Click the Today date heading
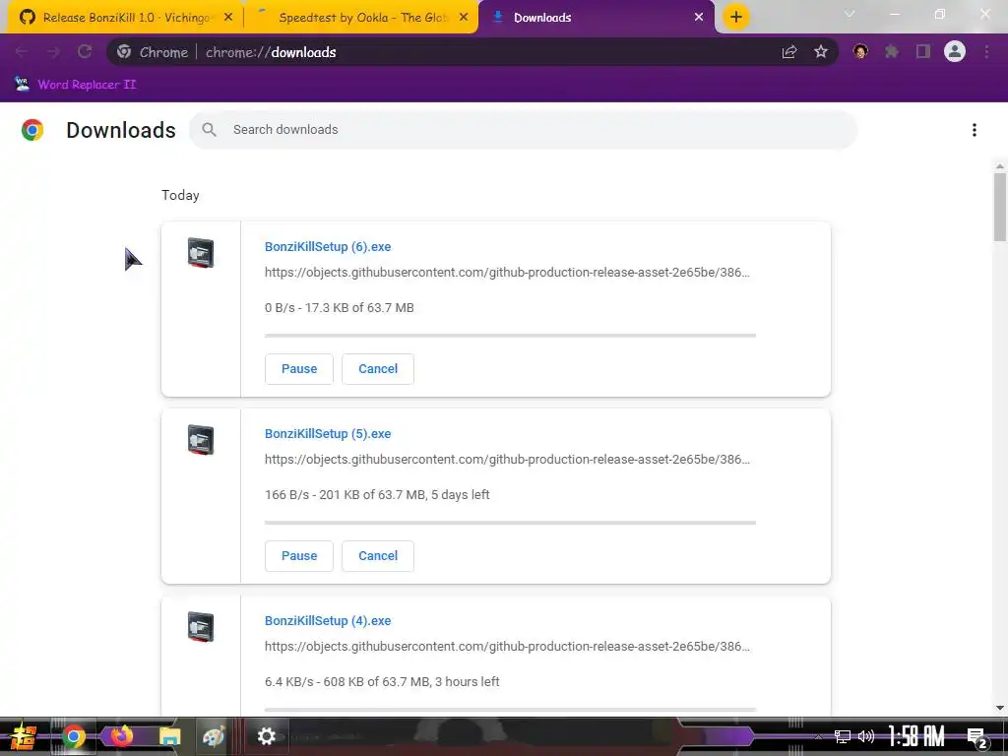This screenshot has width=1008, height=756. 181,196
